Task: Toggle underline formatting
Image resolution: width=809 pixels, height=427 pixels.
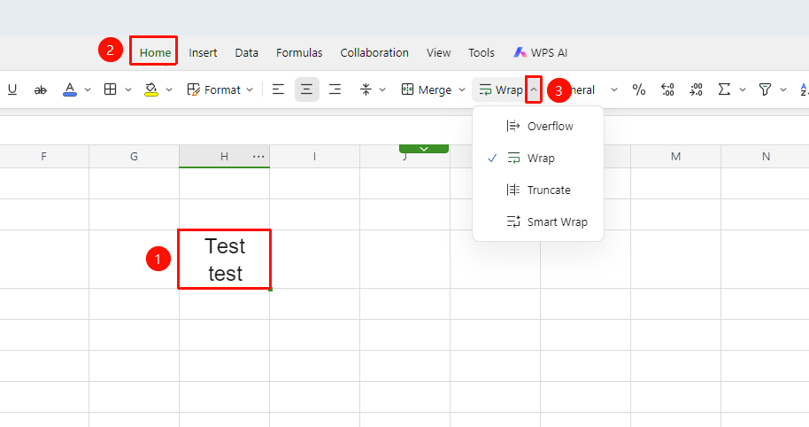Action: tap(12, 89)
